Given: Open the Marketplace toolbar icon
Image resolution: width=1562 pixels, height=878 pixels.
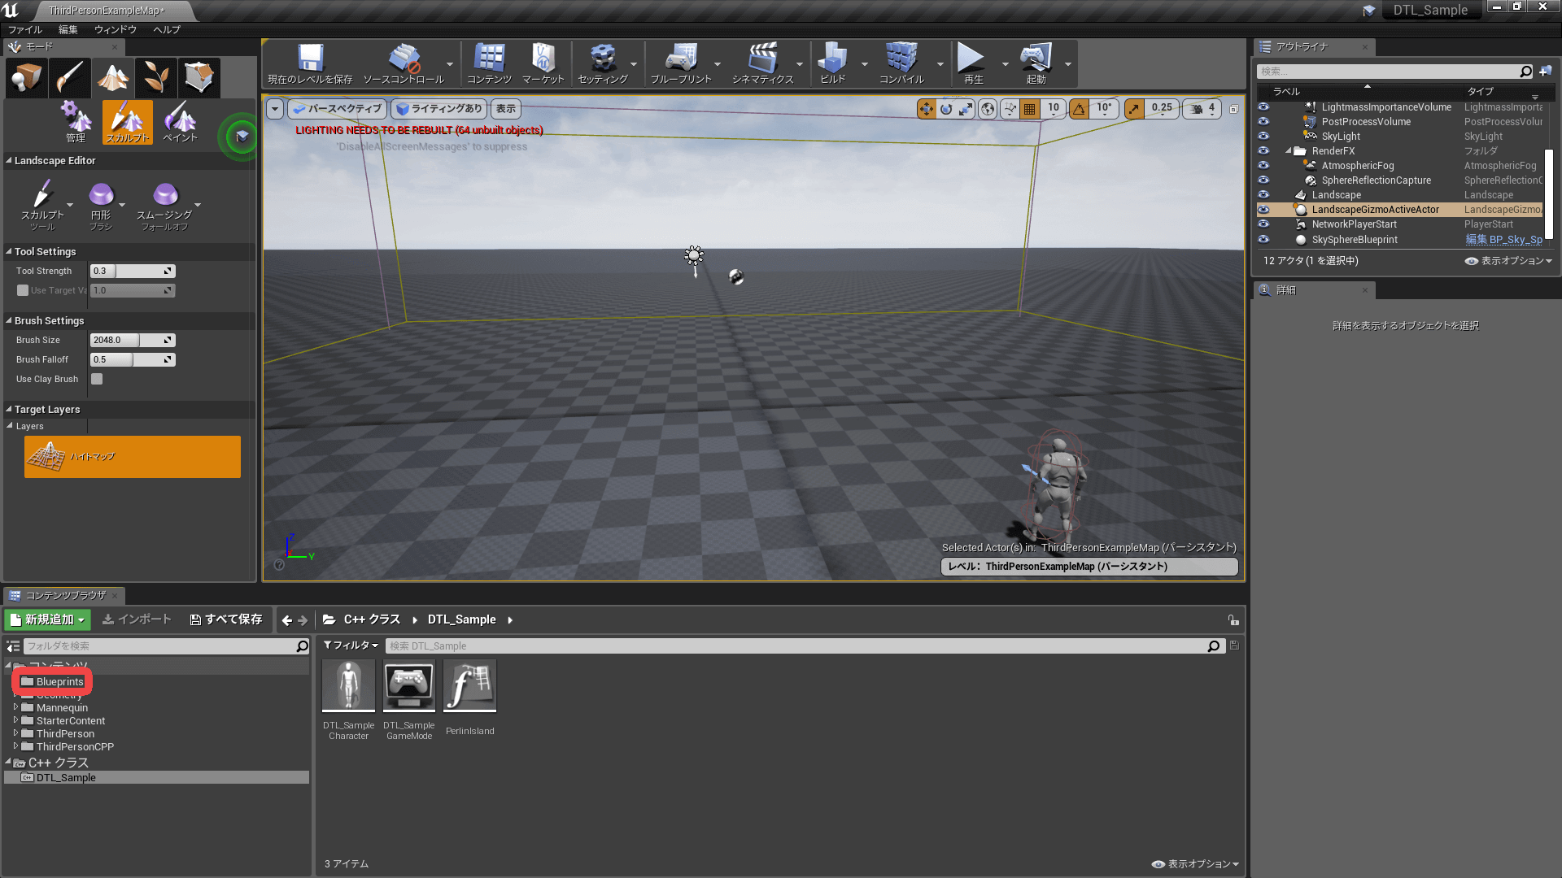Looking at the screenshot, I should [543, 63].
